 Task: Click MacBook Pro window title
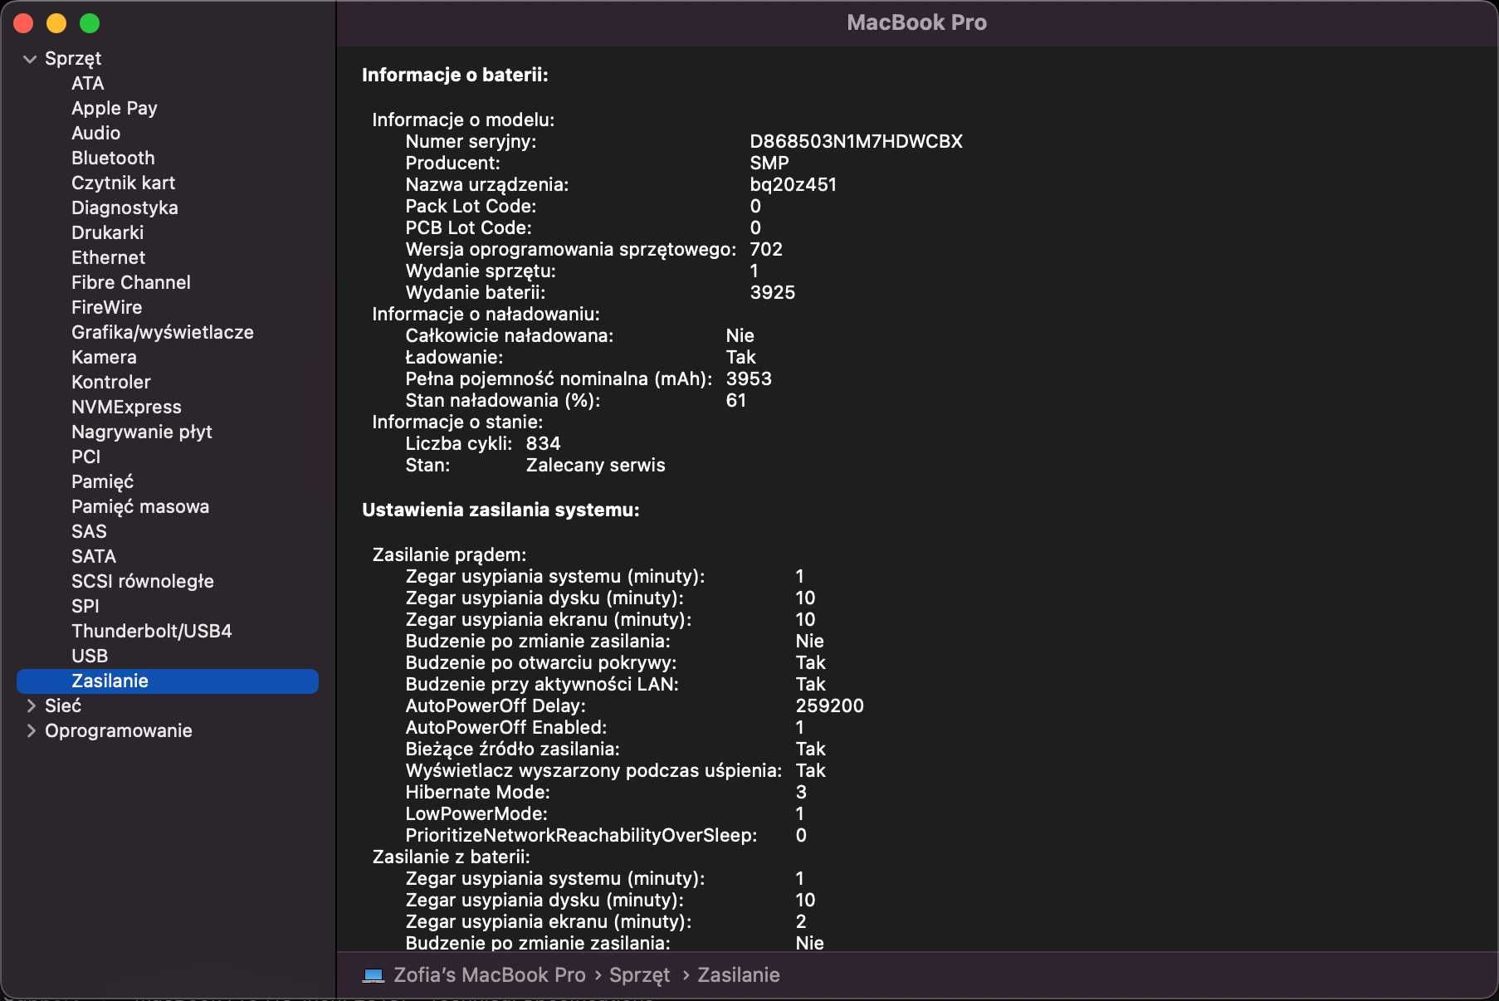(x=917, y=22)
